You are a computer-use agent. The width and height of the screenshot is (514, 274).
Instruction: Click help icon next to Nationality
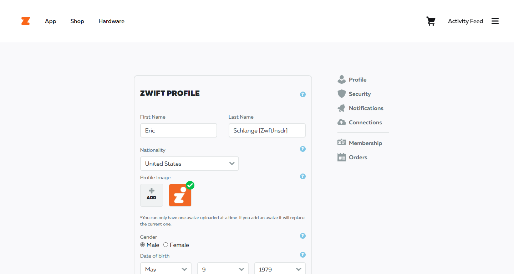tap(303, 149)
